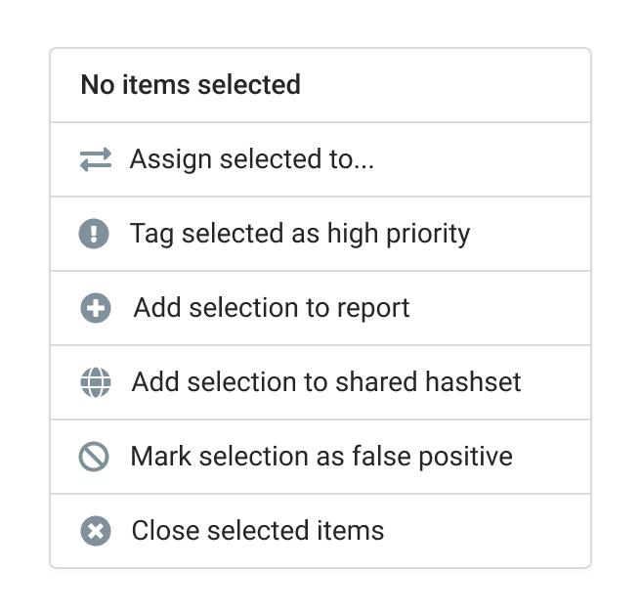Click 'Close selected items' entry

(258, 531)
